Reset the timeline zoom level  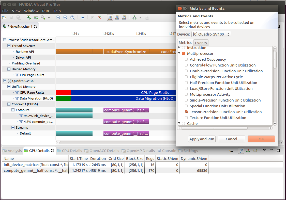tap(72, 17)
